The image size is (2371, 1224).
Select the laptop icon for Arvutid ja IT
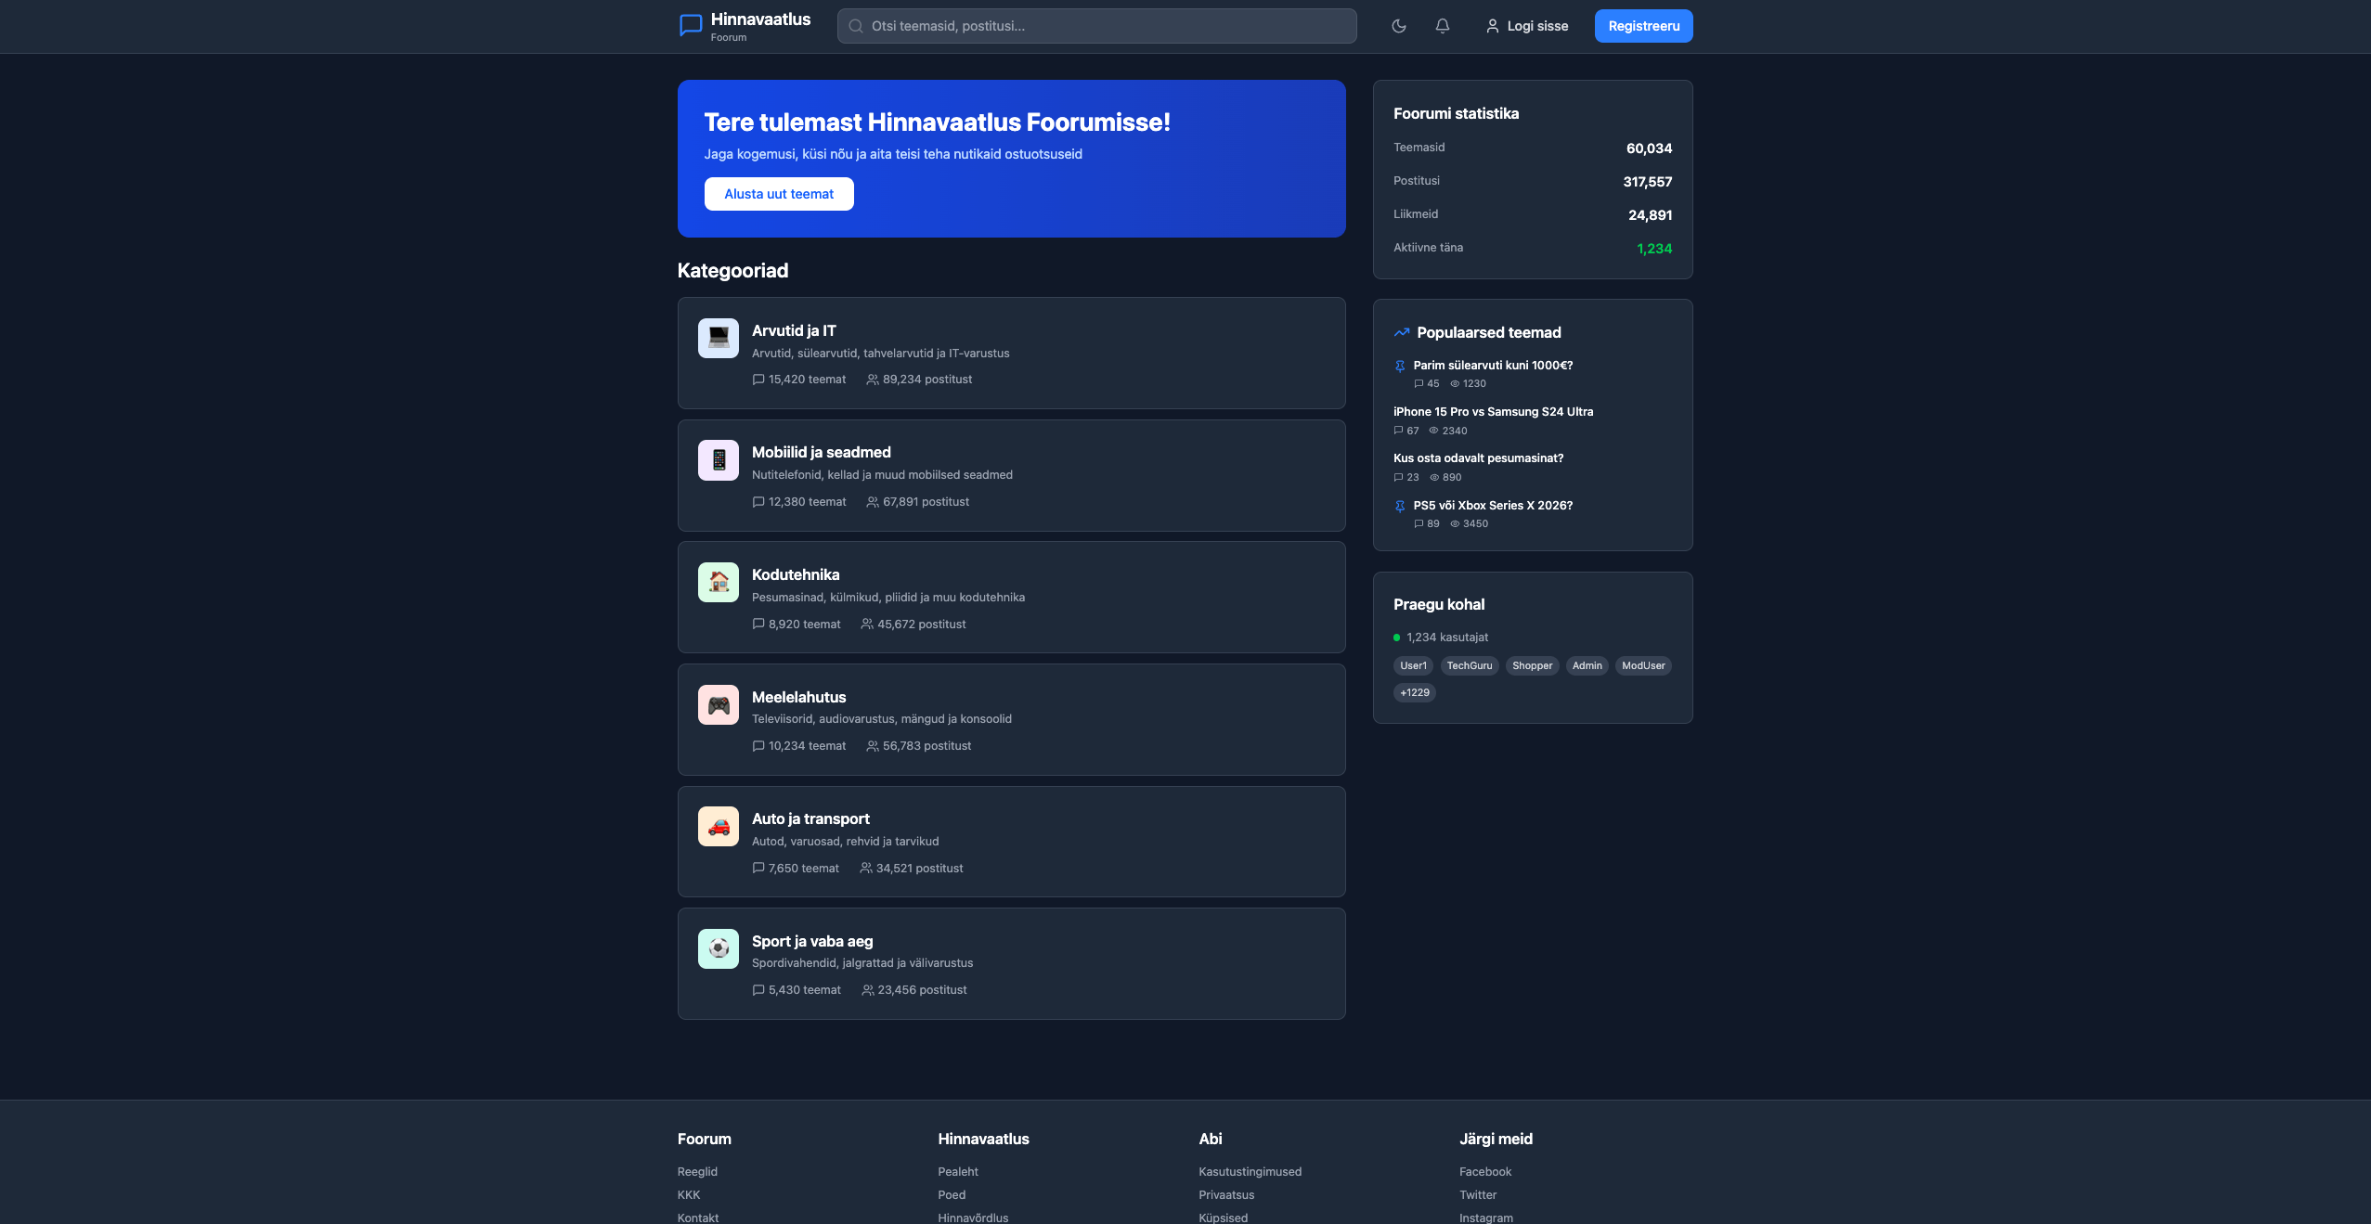[718, 338]
